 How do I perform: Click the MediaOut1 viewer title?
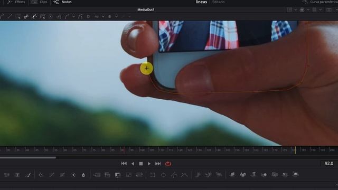point(146,9)
